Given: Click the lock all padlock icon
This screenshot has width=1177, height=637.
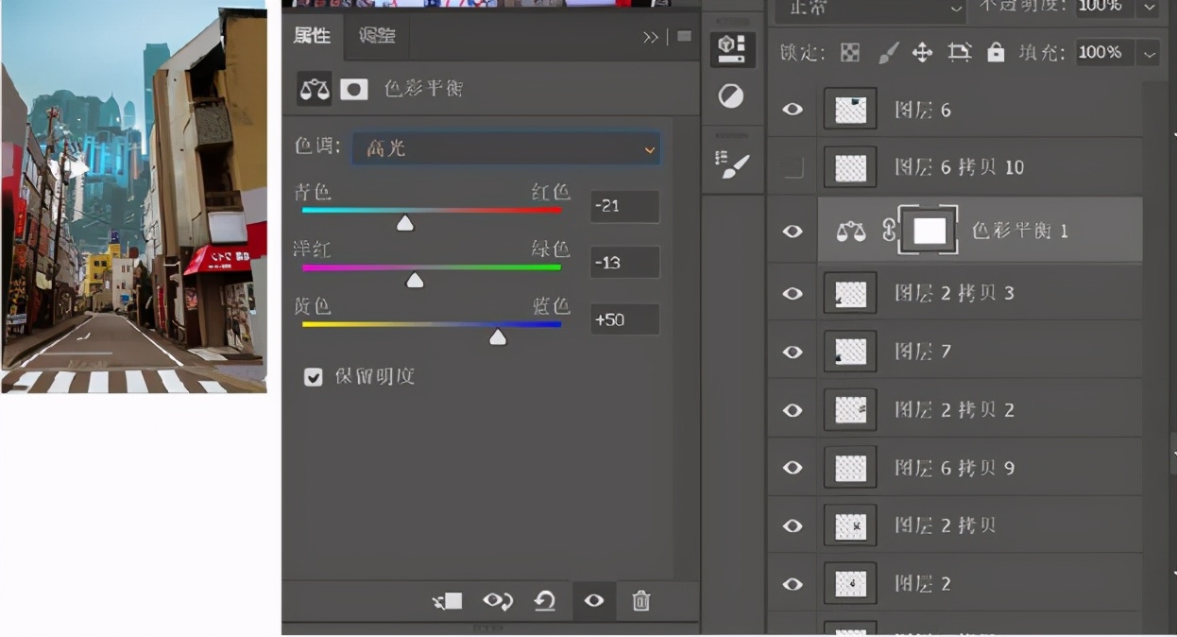Looking at the screenshot, I should (x=996, y=53).
